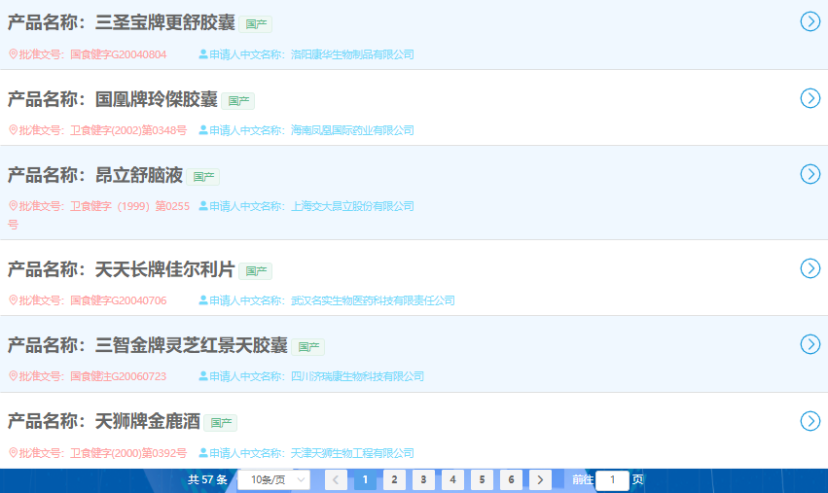Click product title 三圣宝牌更舒胶囊
The height and width of the screenshot is (493, 828).
tap(164, 22)
